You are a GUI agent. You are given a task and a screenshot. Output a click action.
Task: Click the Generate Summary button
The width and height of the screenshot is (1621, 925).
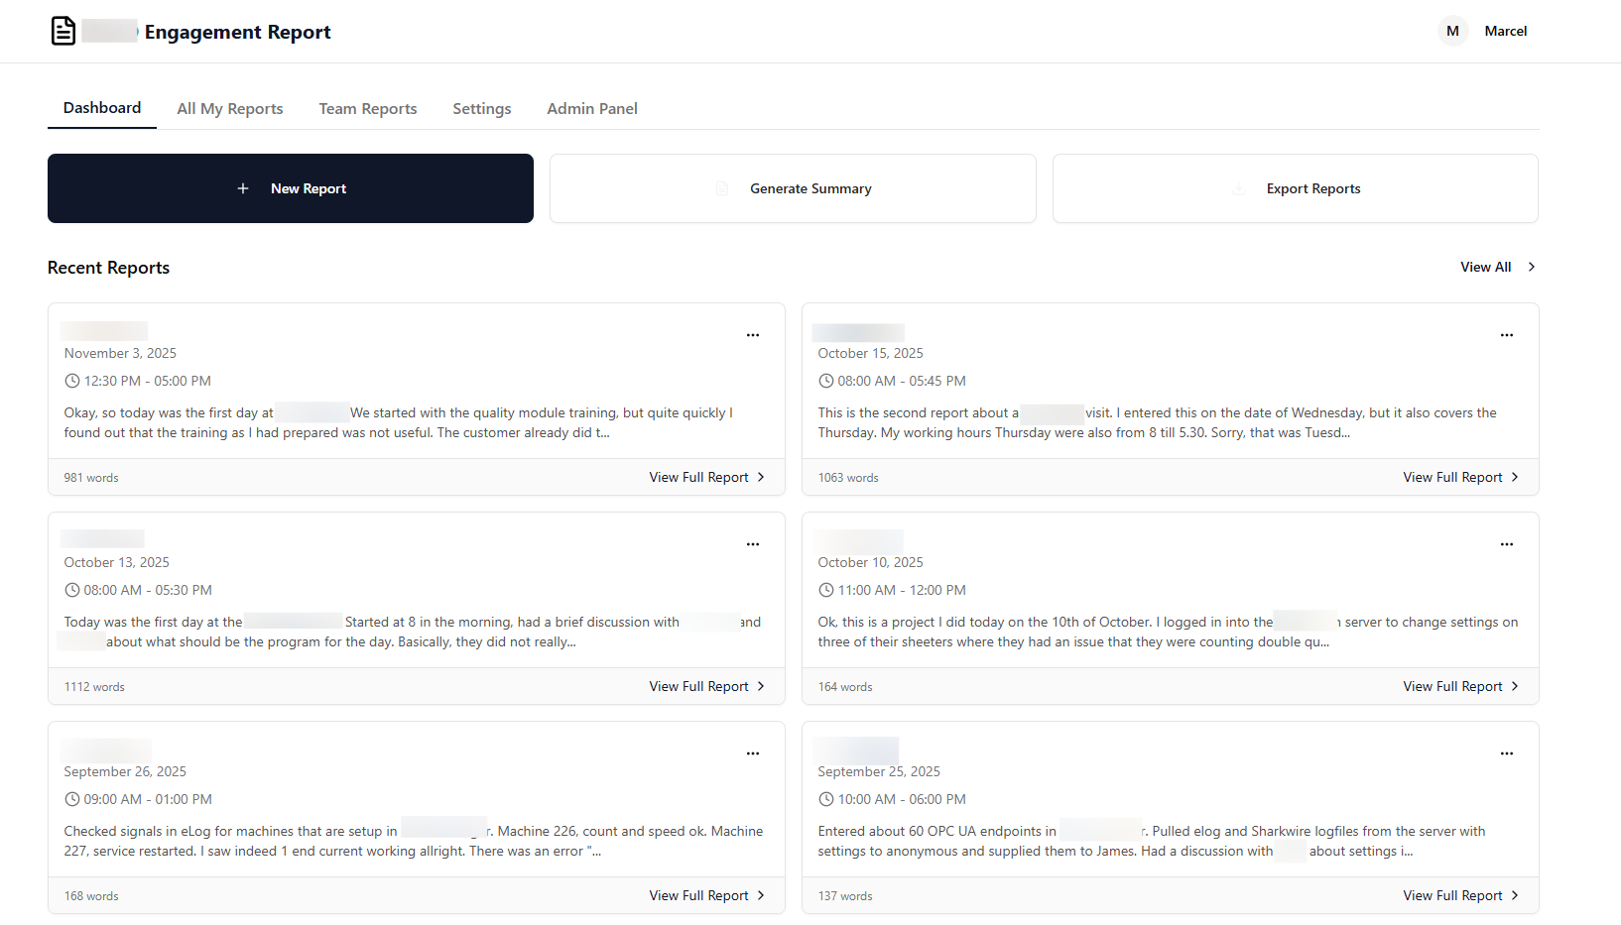coord(793,188)
